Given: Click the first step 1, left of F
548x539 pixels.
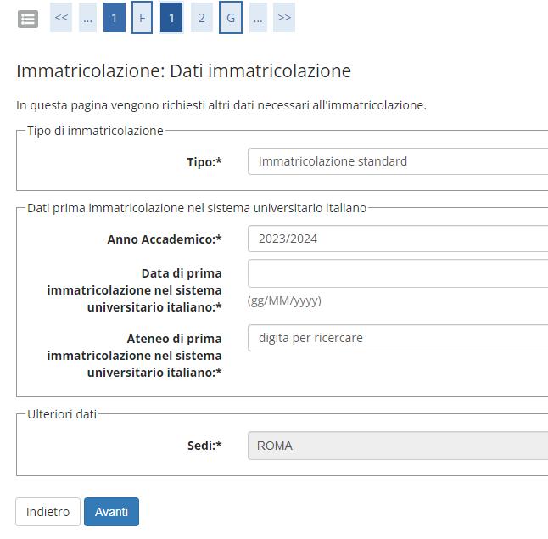Looking at the screenshot, I should point(115,18).
